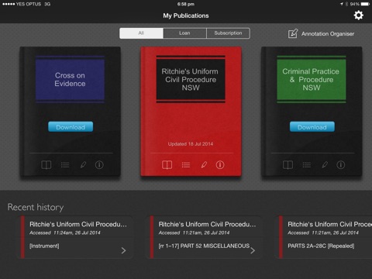Open Ritchie's Uniform Civil Procedure NSW cover
Screen dimensions: 372x279
[191, 79]
